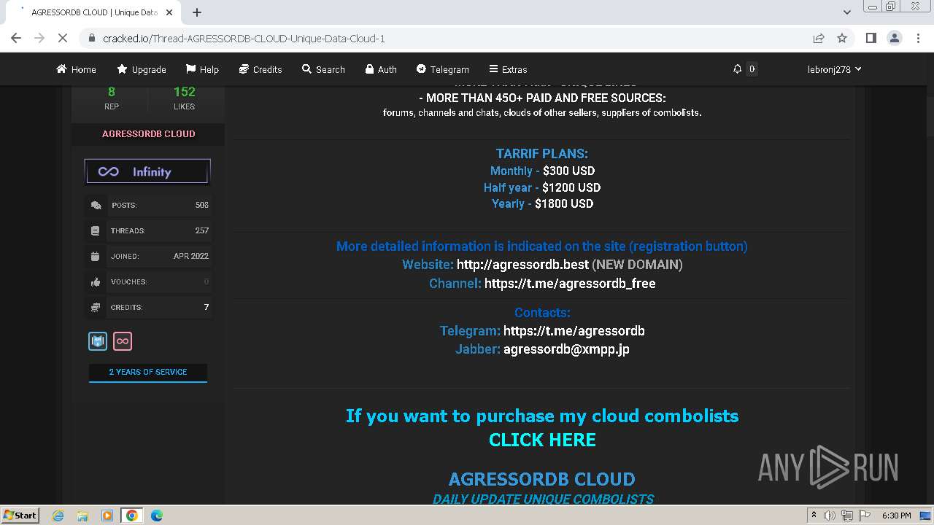The width and height of the screenshot is (934, 525).
Task: Click the CLICK HERE purchase link
Action: coord(542,440)
